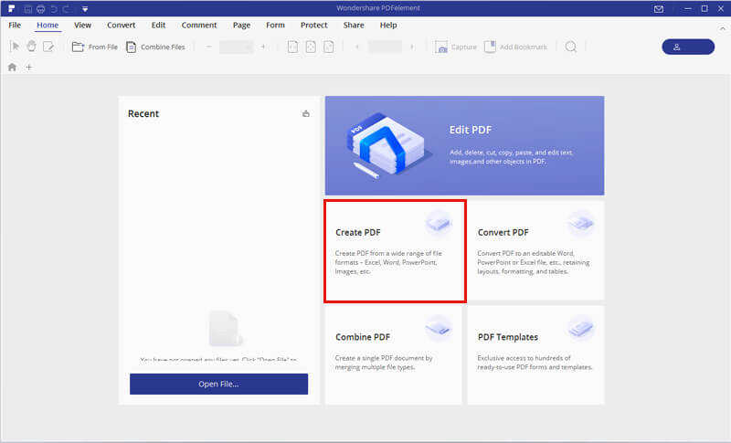This screenshot has height=443, width=731.
Task: Open the PDF Templates card
Action: pyautogui.click(x=535, y=355)
